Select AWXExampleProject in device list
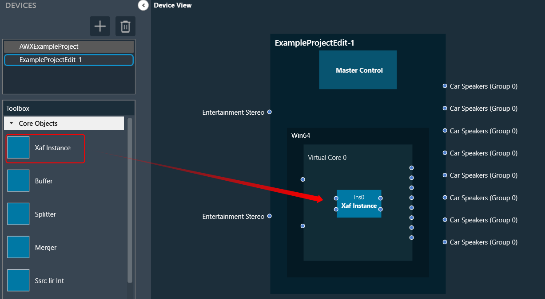The height and width of the screenshot is (299, 545). click(68, 47)
